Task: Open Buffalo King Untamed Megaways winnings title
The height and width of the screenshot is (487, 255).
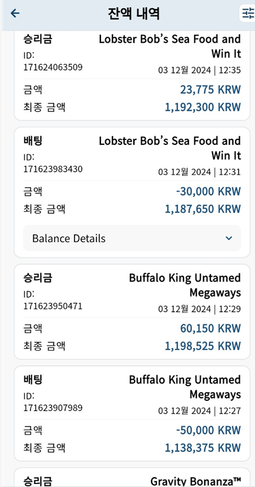Action: point(185,285)
